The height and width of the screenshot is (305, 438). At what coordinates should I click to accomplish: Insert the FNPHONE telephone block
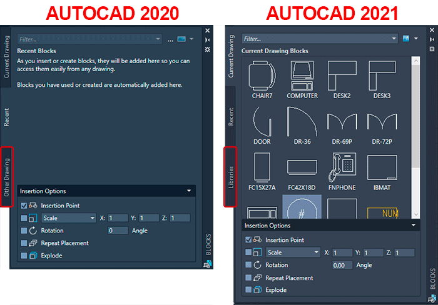tap(342, 171)
